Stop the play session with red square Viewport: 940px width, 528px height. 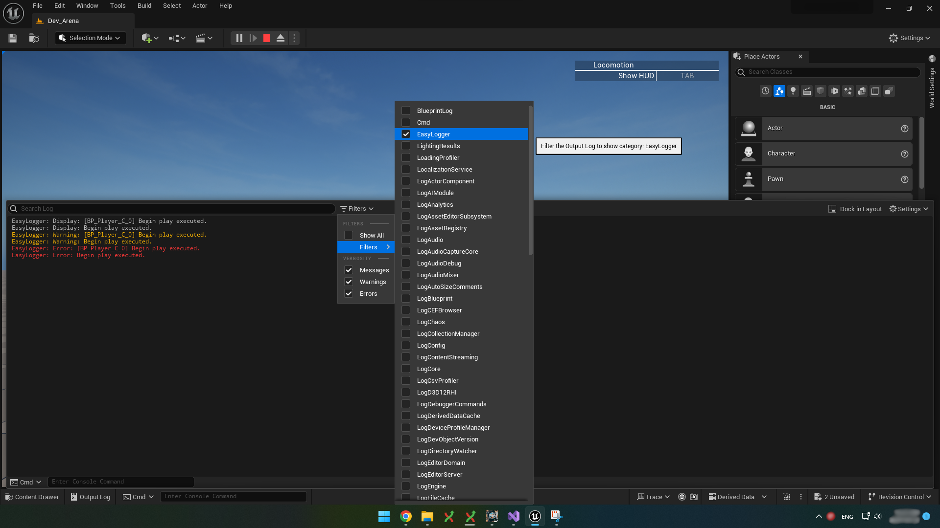(x=267, y=38)
